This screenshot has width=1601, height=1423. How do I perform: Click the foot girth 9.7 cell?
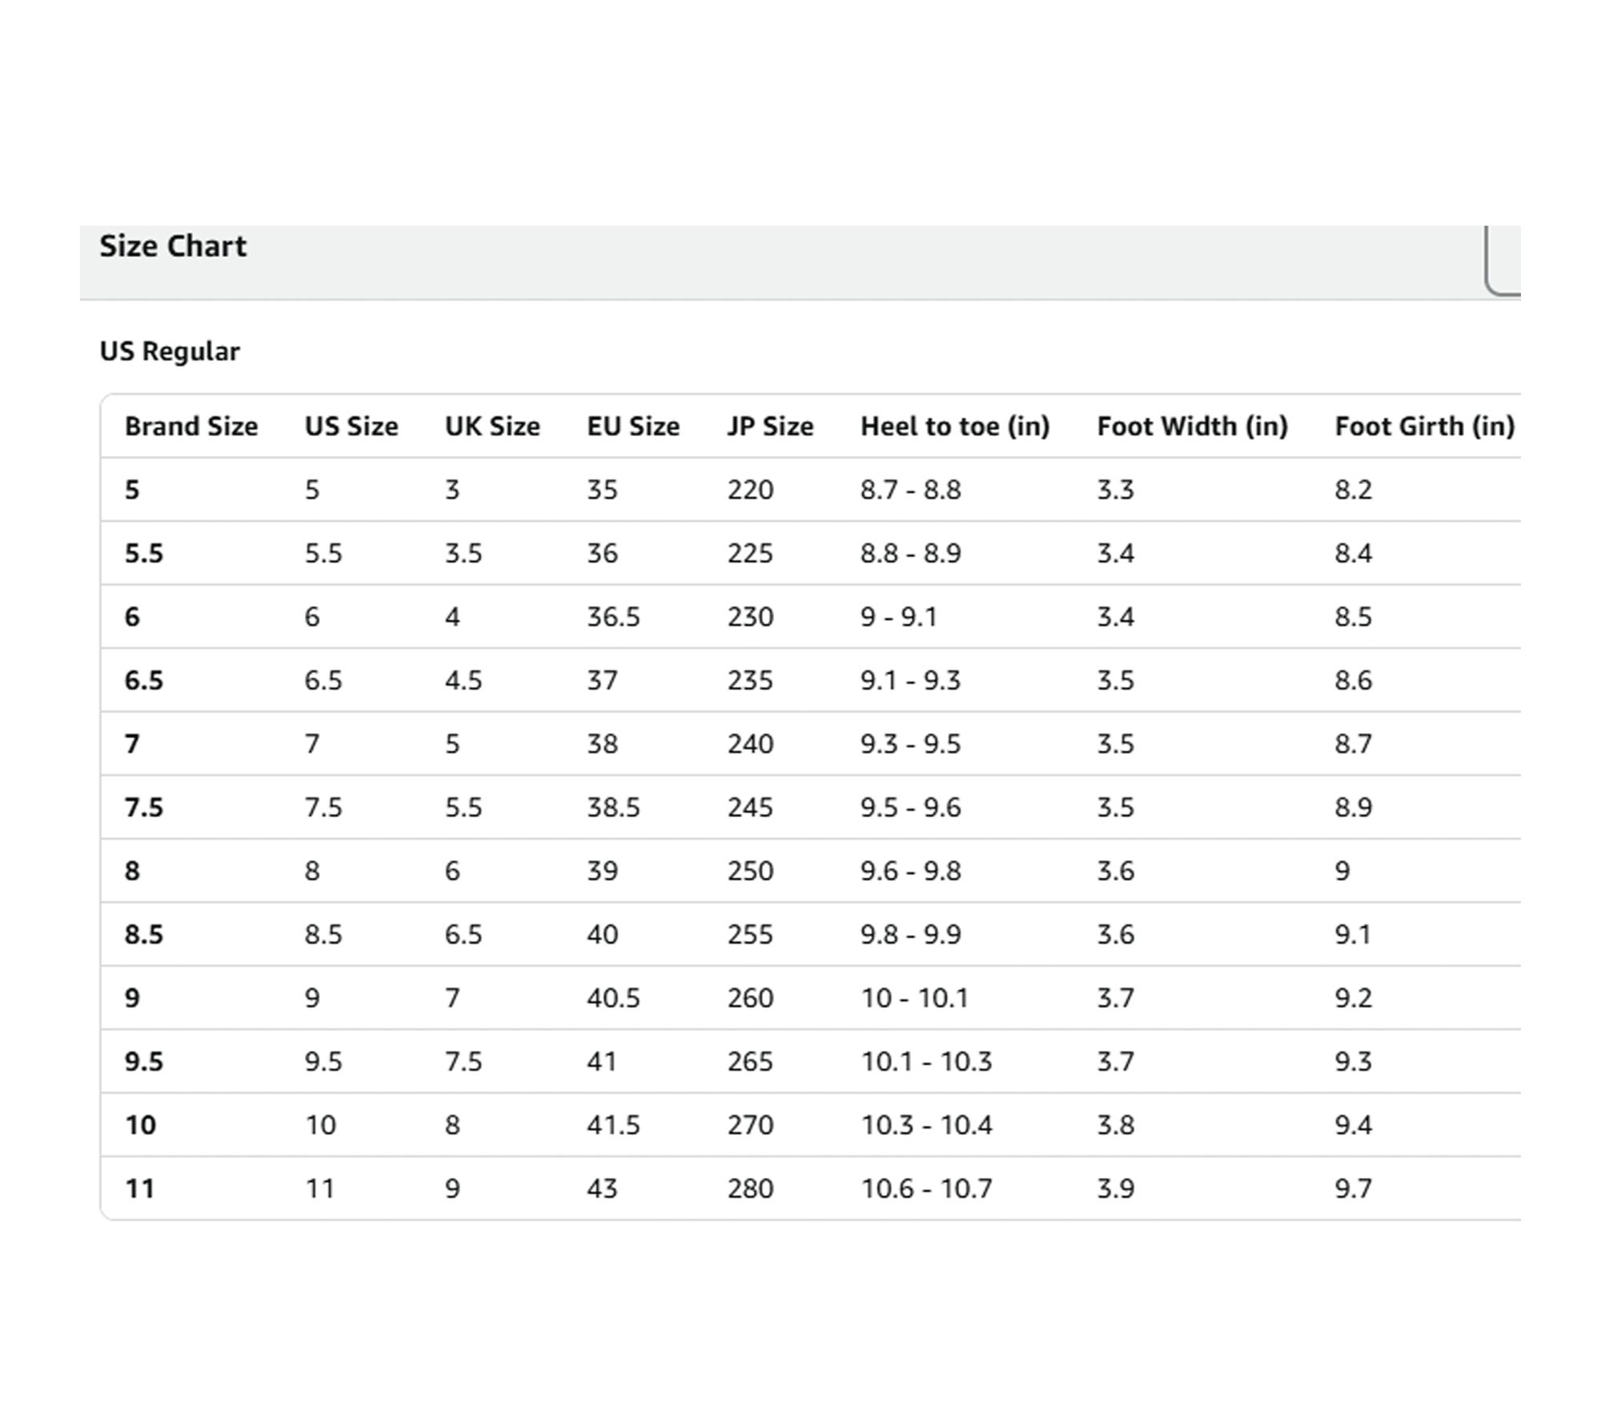pyautogui.click(x=1353, y=1189)
